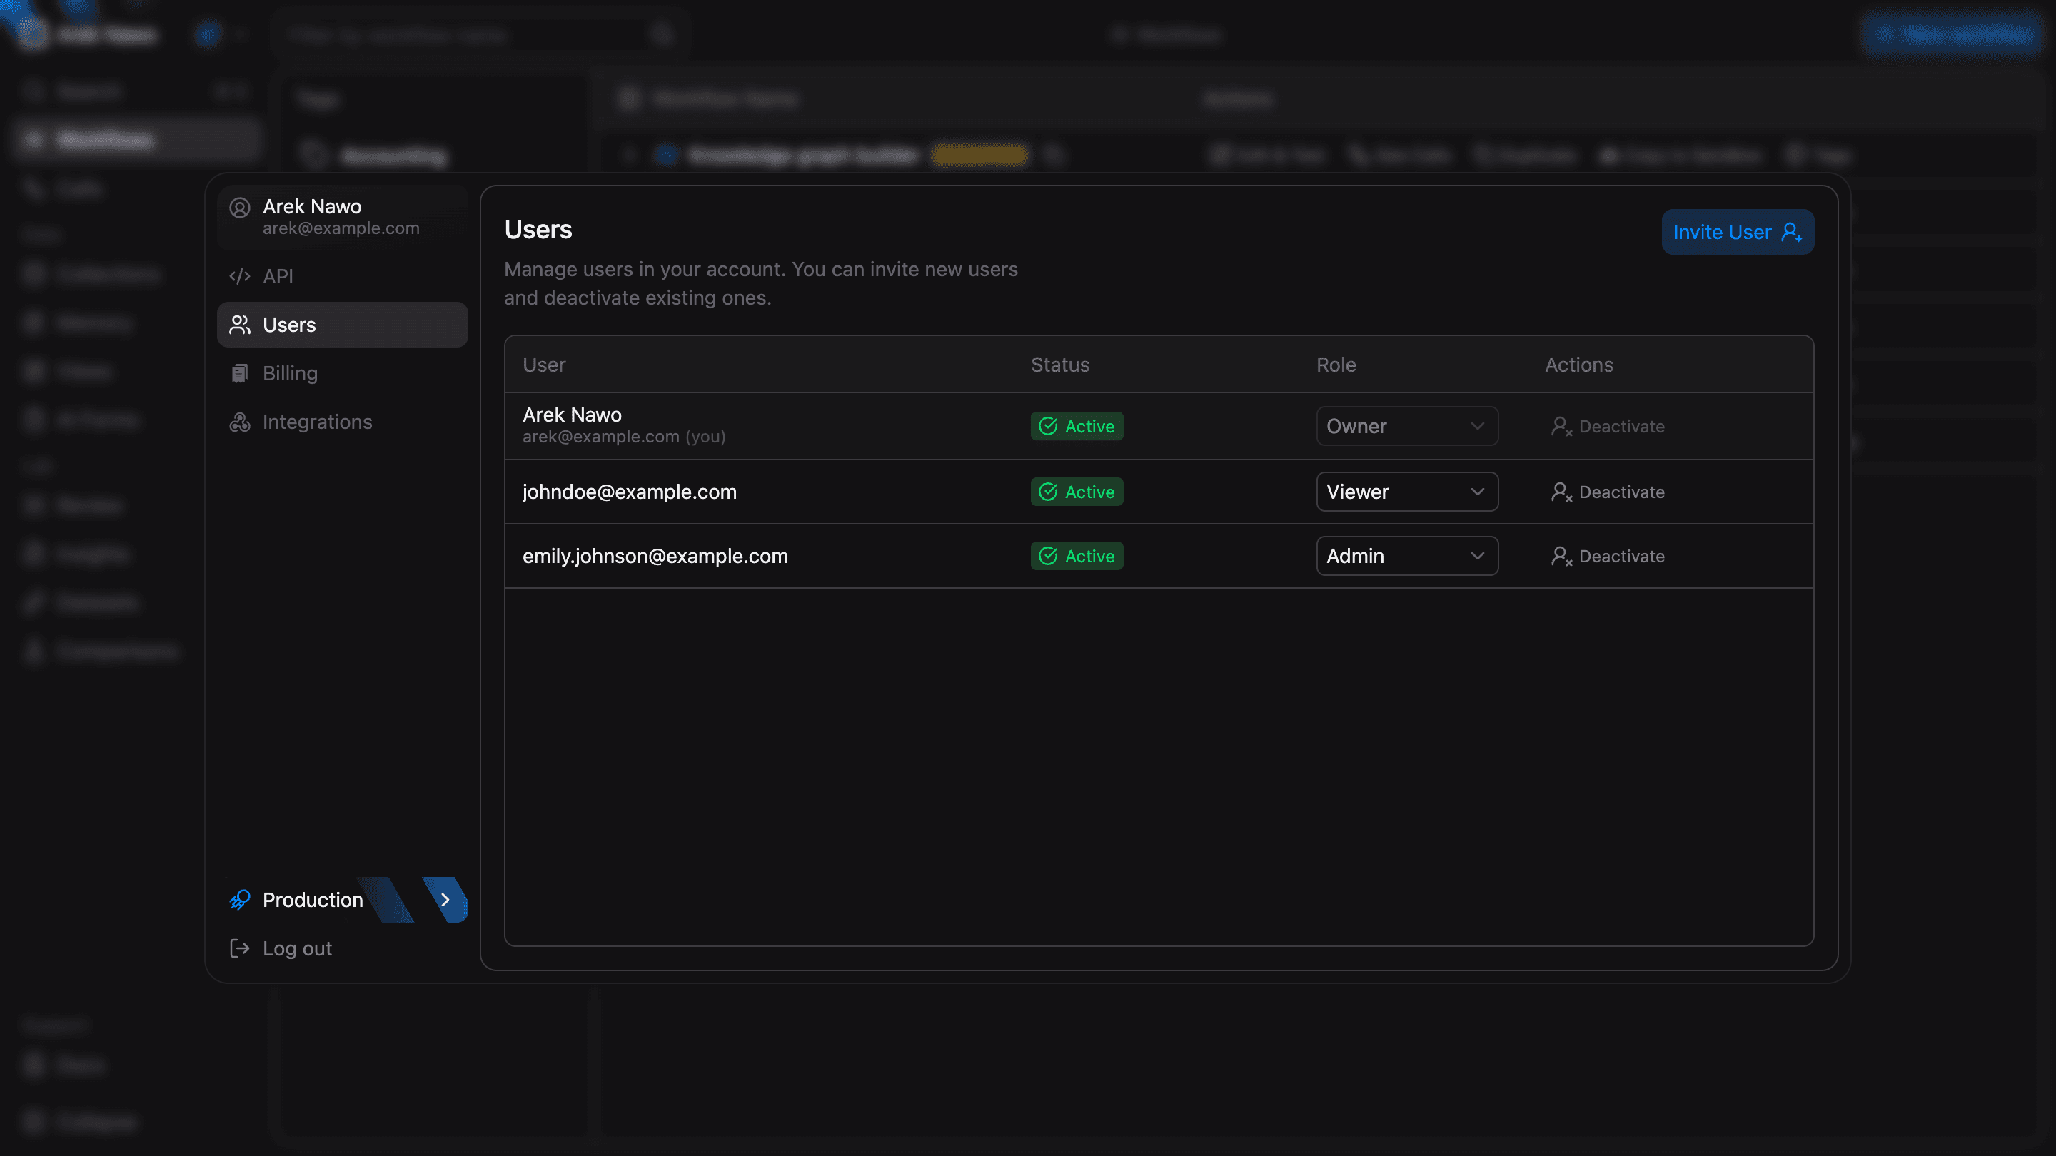2056x1156 pixels.
Task: Click the arek@example.com (you) text
Action: 624,437
